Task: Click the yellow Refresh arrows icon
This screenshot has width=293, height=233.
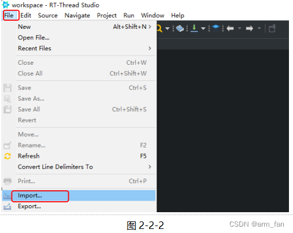Action: pos(8,156)
